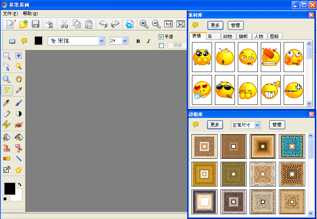Click 更多 button in 素材库 panel

pos(215,25)
